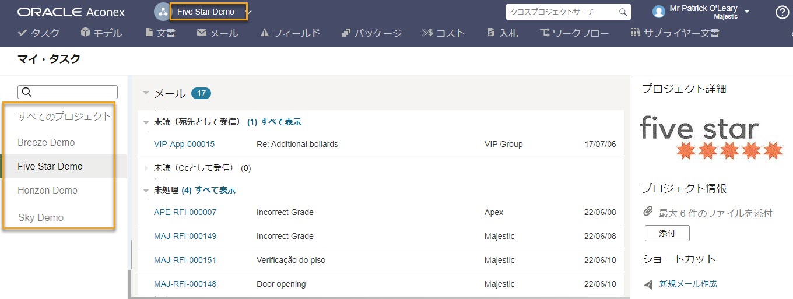Open the ワークフロー menu

[574, 33]
